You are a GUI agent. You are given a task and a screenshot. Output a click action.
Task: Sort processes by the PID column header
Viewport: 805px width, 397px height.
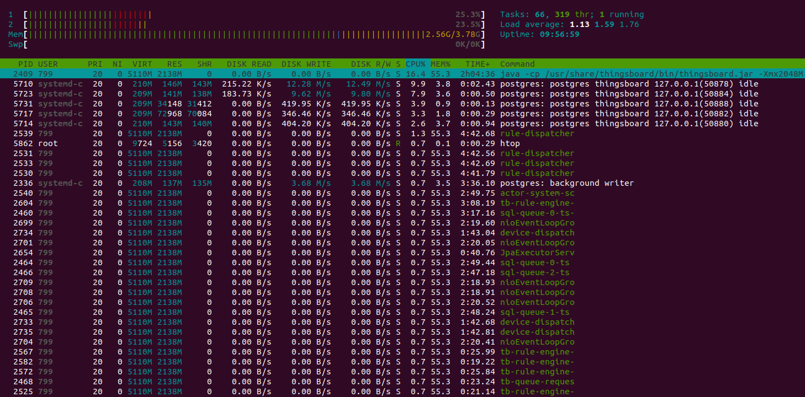click(25, 64)
